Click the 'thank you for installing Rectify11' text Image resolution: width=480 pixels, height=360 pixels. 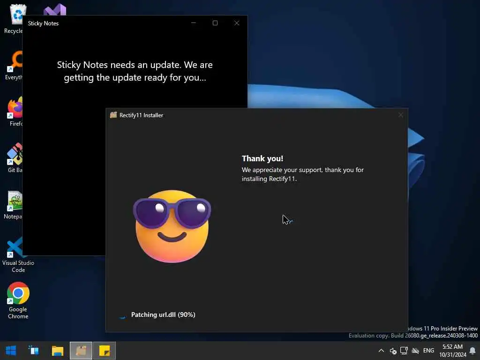coord(302,174)
